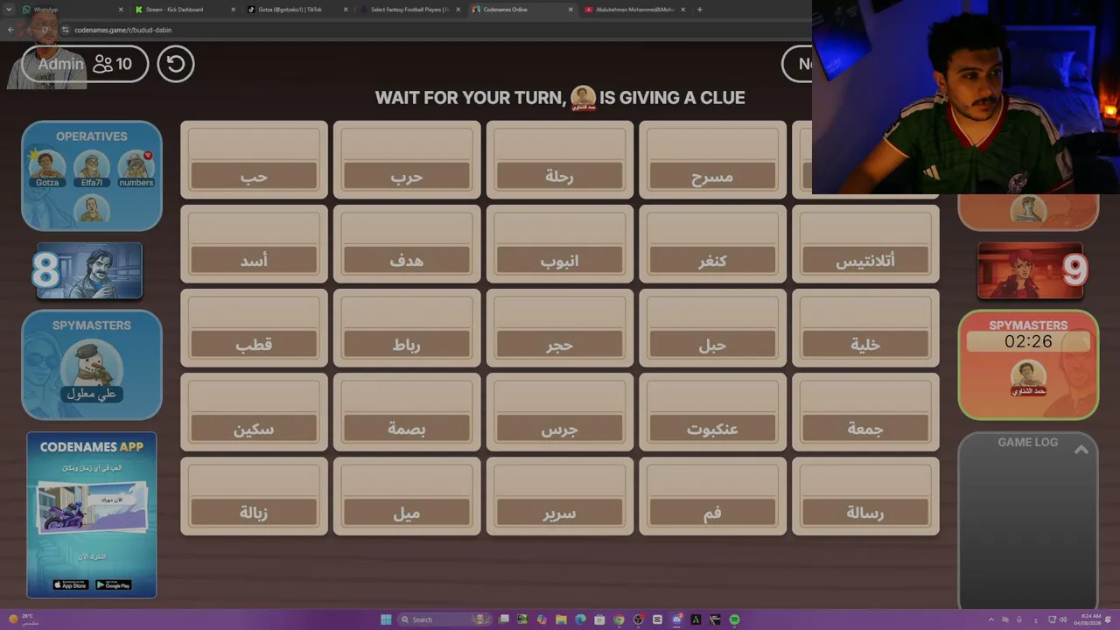Click Gotza's operative avatar
The height and width of the screenshot is (630, 1120).
(47, 165)
